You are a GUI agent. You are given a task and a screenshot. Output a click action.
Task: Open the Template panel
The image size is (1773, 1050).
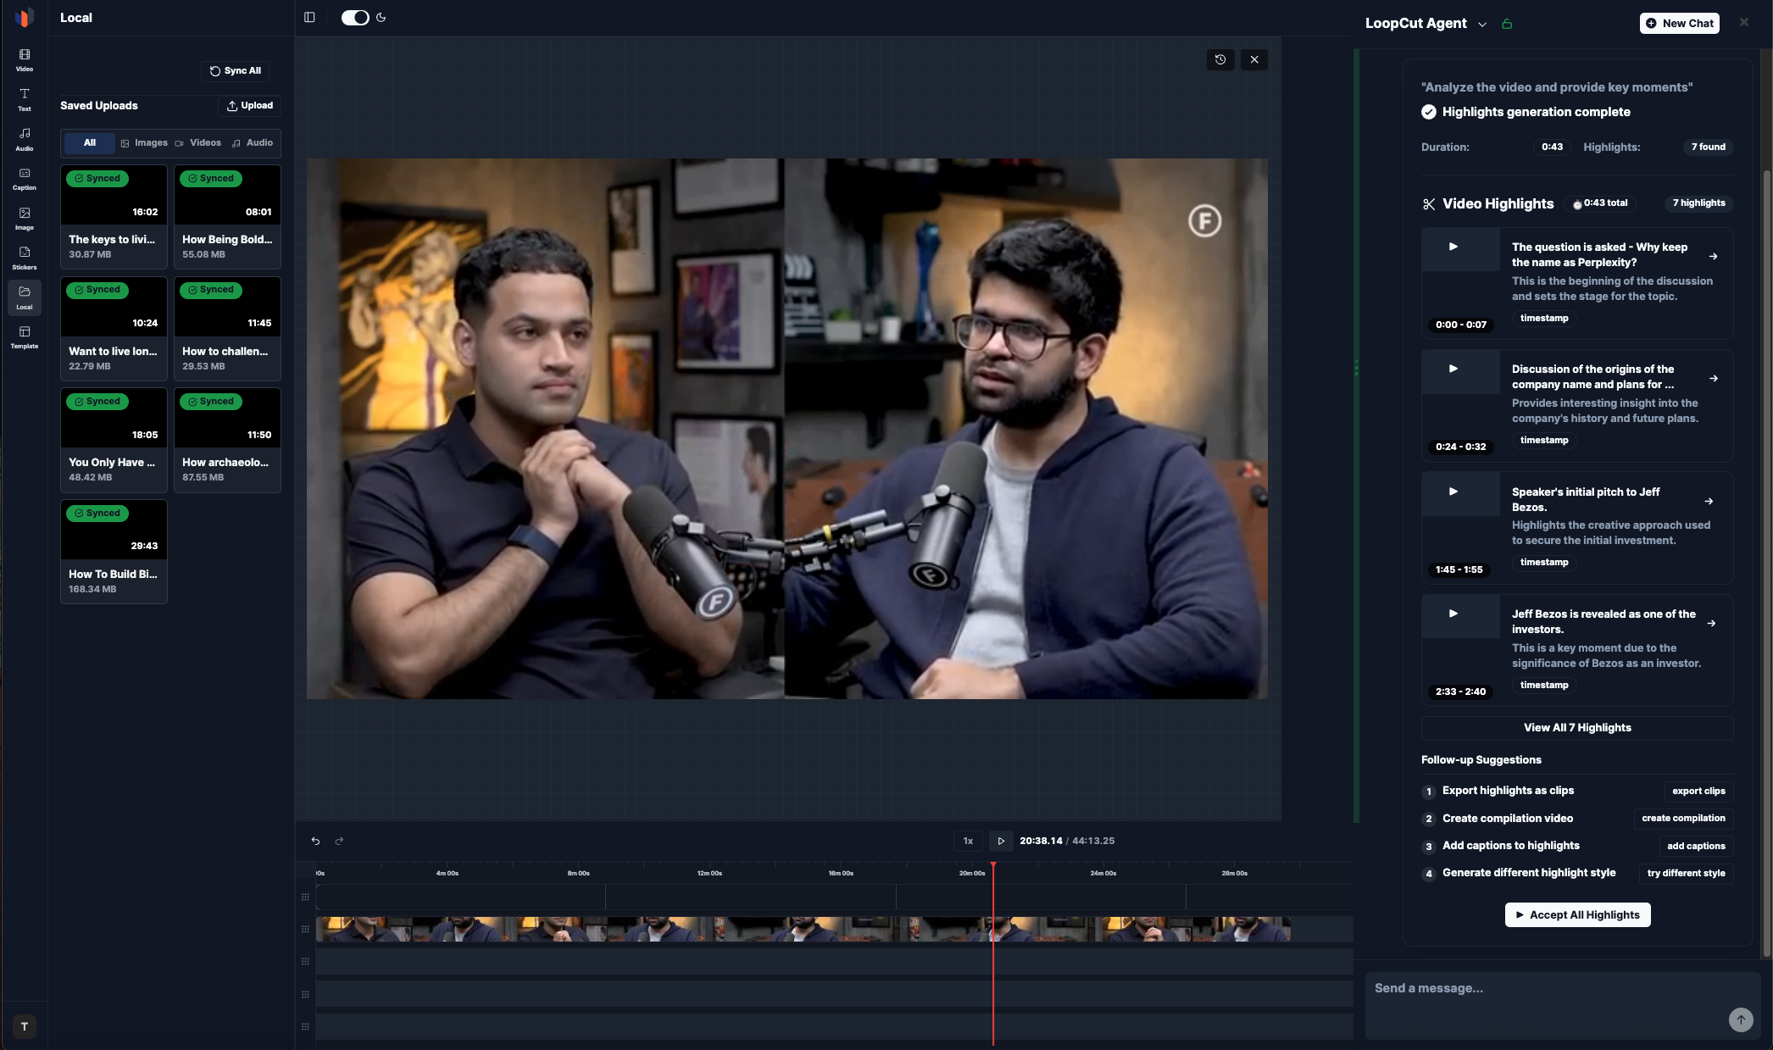pyautogui.click(x=25, y=336)
